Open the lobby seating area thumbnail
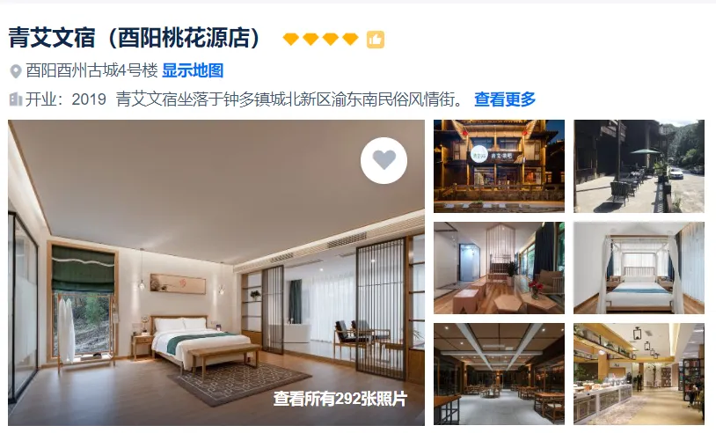716x433 pixels. tap(499, 268)
